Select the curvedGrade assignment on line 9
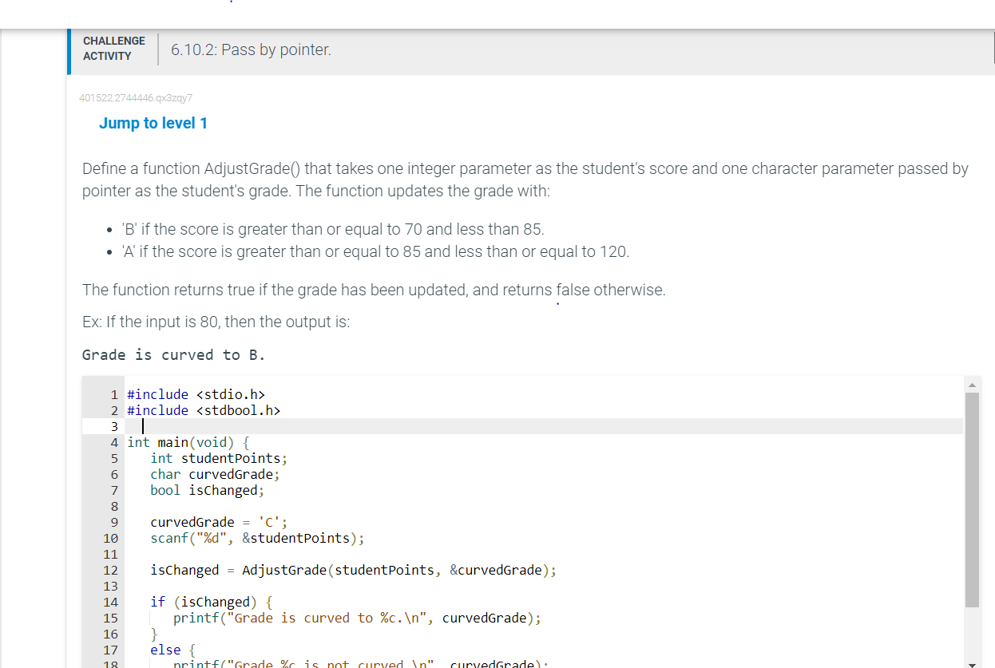The width and height of the screenshot is (995, 668). click(x=219, y=521)
